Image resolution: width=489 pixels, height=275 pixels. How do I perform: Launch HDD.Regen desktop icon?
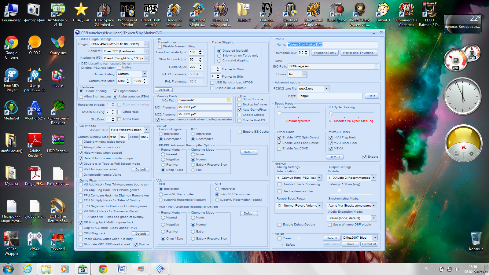pyautogui.click(x=58, y=143)
